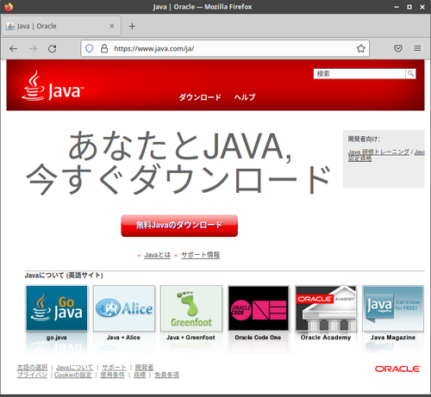Click the Javaについて (英語サイト) heading

tap(64, 276)
